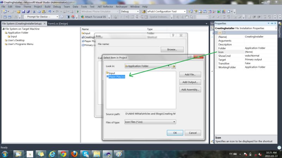This screenshot has width=282, height=158.
Task: Select the Alphabetical sort icon in Properties
Action: [x=220, y=33]
